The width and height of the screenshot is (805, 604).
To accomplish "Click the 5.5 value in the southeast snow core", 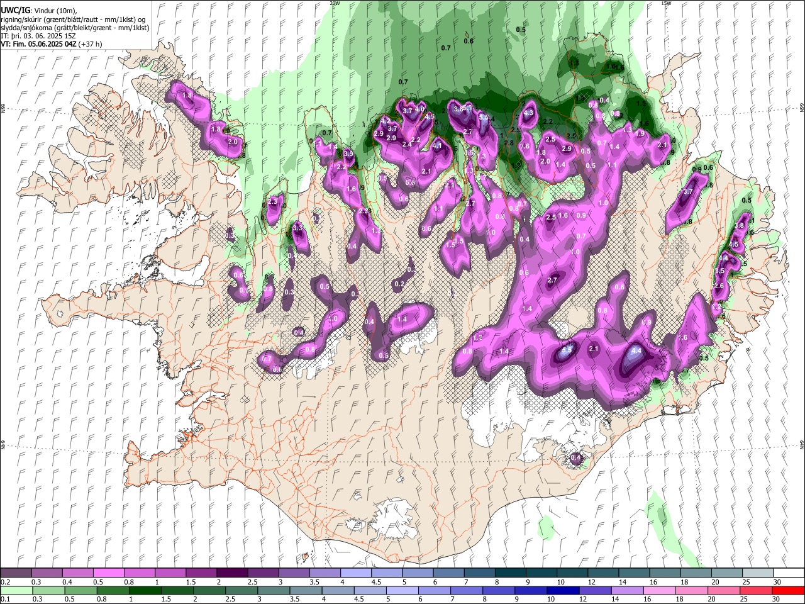I will point(567,350).
